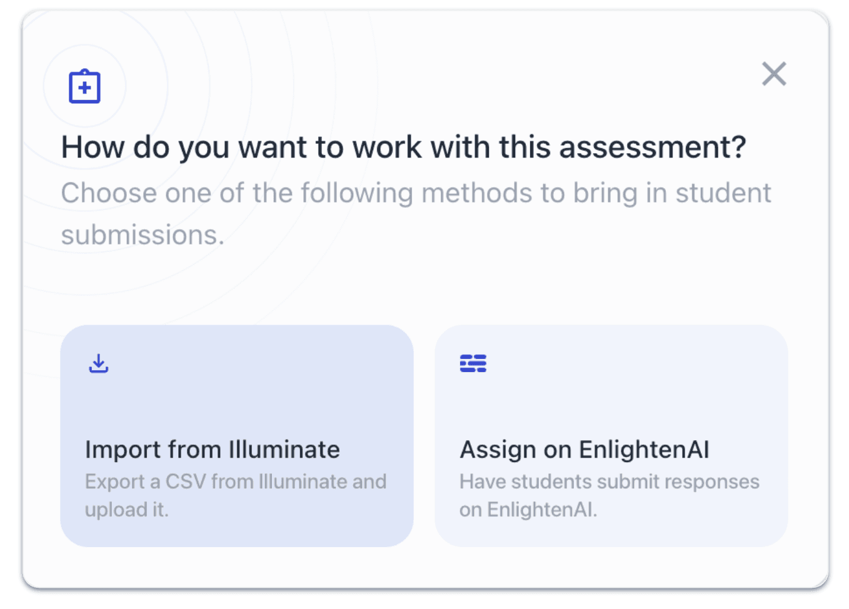This screenshot has height=609, width=849.
Task: Click "on EnlightenAI." text in Assign card
Action: [528, 510]
